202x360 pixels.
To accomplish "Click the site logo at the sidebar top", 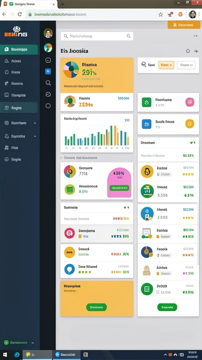I will (16, 32).
